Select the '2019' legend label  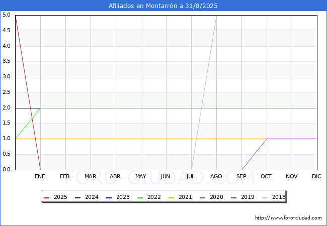point(248,197)
